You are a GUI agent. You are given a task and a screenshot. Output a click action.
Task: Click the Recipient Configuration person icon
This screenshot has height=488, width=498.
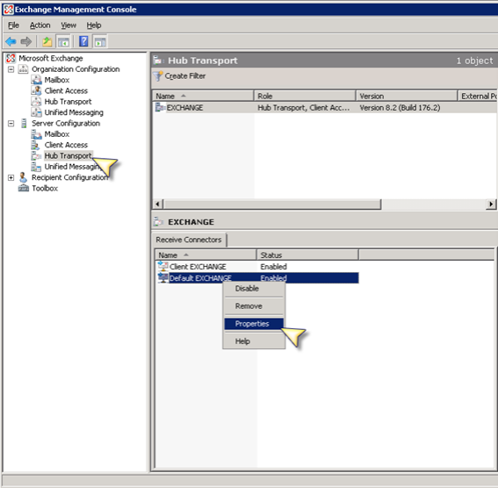point(23,177)
